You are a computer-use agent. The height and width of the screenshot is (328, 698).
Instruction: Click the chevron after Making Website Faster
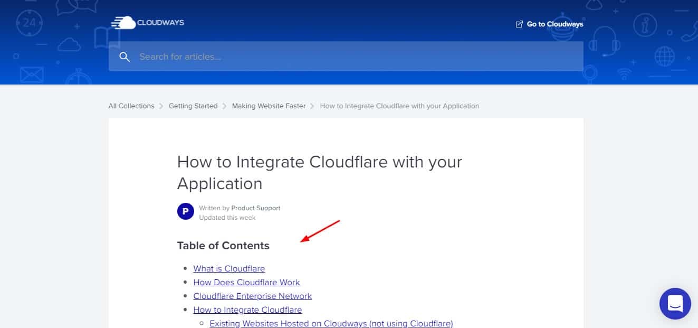[313, 106]
